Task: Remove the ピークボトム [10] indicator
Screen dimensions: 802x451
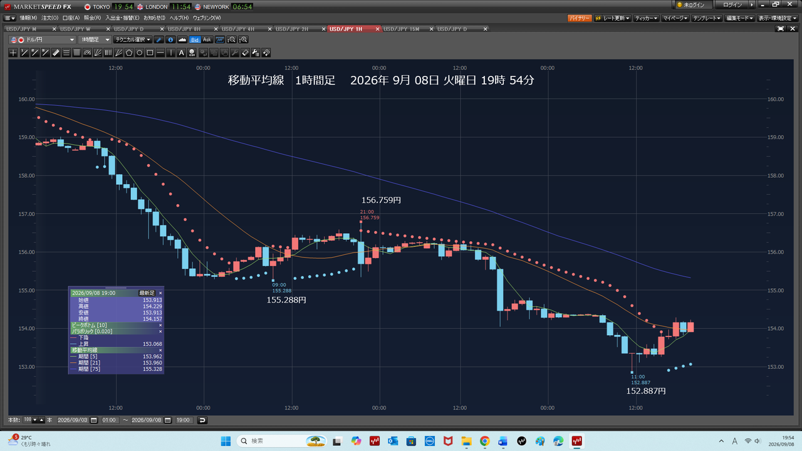Action: pyautogui.click(x=160, y=325)
